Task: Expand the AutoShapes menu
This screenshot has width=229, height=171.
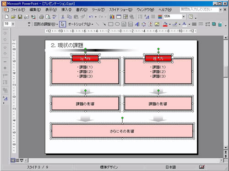Action: pyautogui.click(x=81, y=24)
